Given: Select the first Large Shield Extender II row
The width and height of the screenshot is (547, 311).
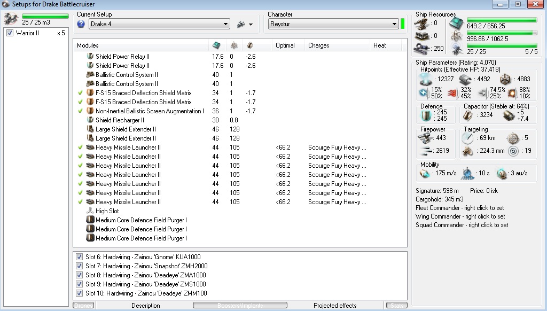Looking at the screenshot, I should [240, 129].
